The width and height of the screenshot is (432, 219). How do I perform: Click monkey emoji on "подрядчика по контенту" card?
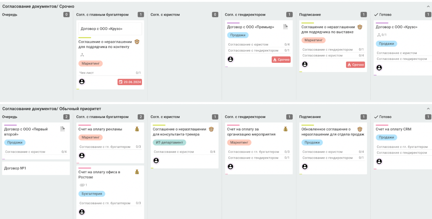pyautogui.click(x=137, y=42)
